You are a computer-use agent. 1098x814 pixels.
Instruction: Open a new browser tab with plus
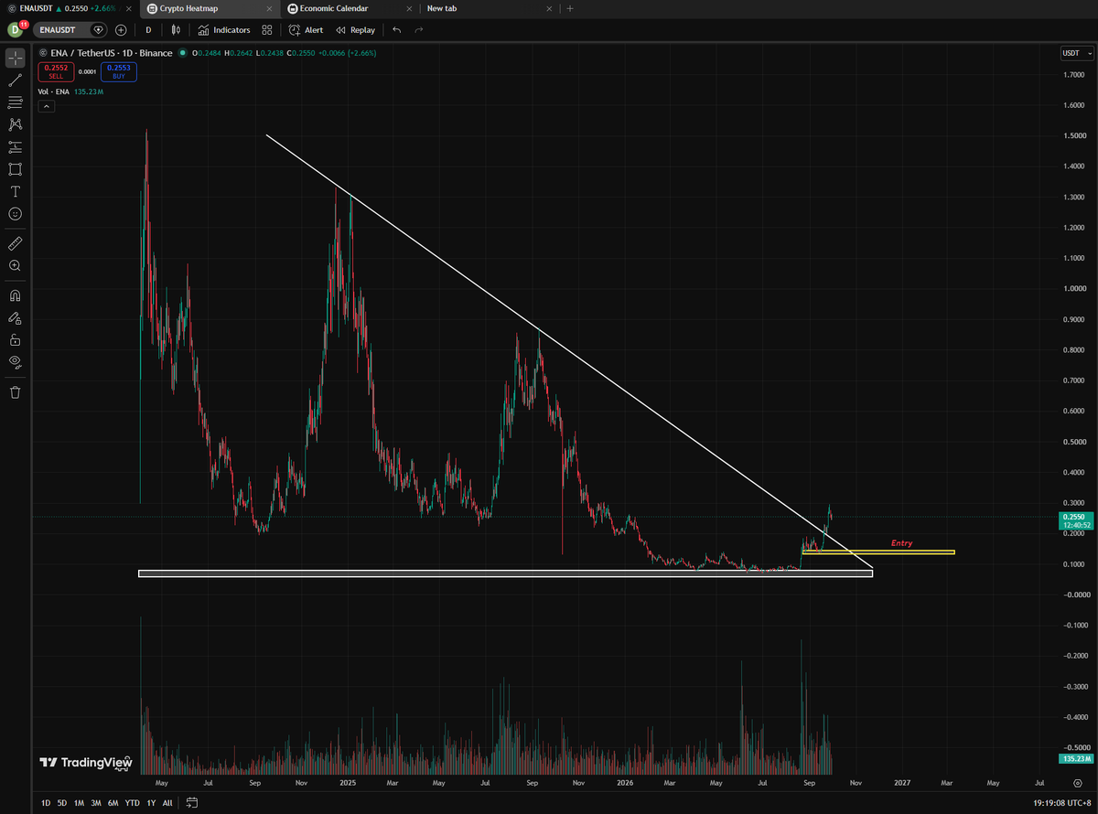coord(570,8)
